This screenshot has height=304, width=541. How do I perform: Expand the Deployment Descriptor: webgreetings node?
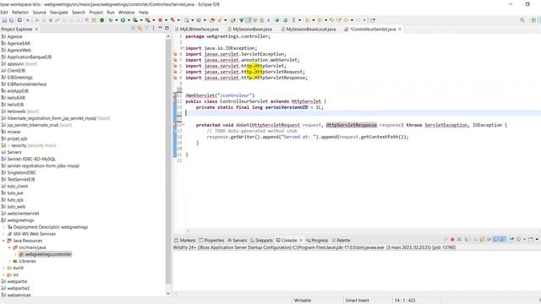click(3, 227)
